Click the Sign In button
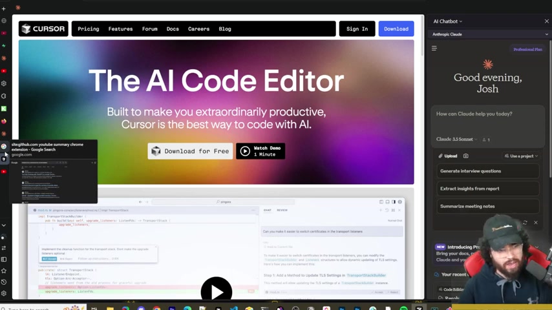This screenshot has height=310, width=552. click(357, 29)
